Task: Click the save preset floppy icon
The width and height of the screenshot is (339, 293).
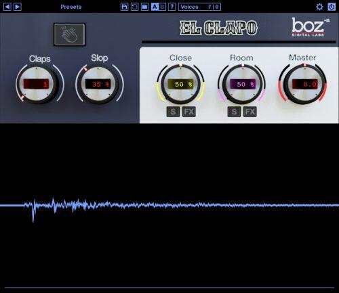Action: [x=124, y=7]
